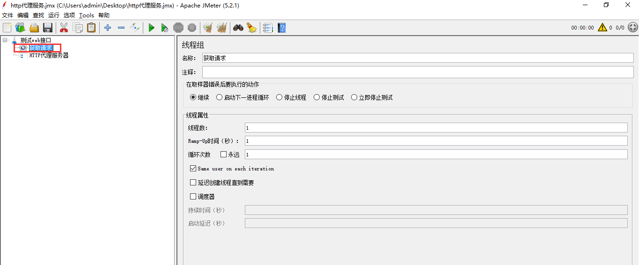Click the remote engine status icon

coord(632,28)
